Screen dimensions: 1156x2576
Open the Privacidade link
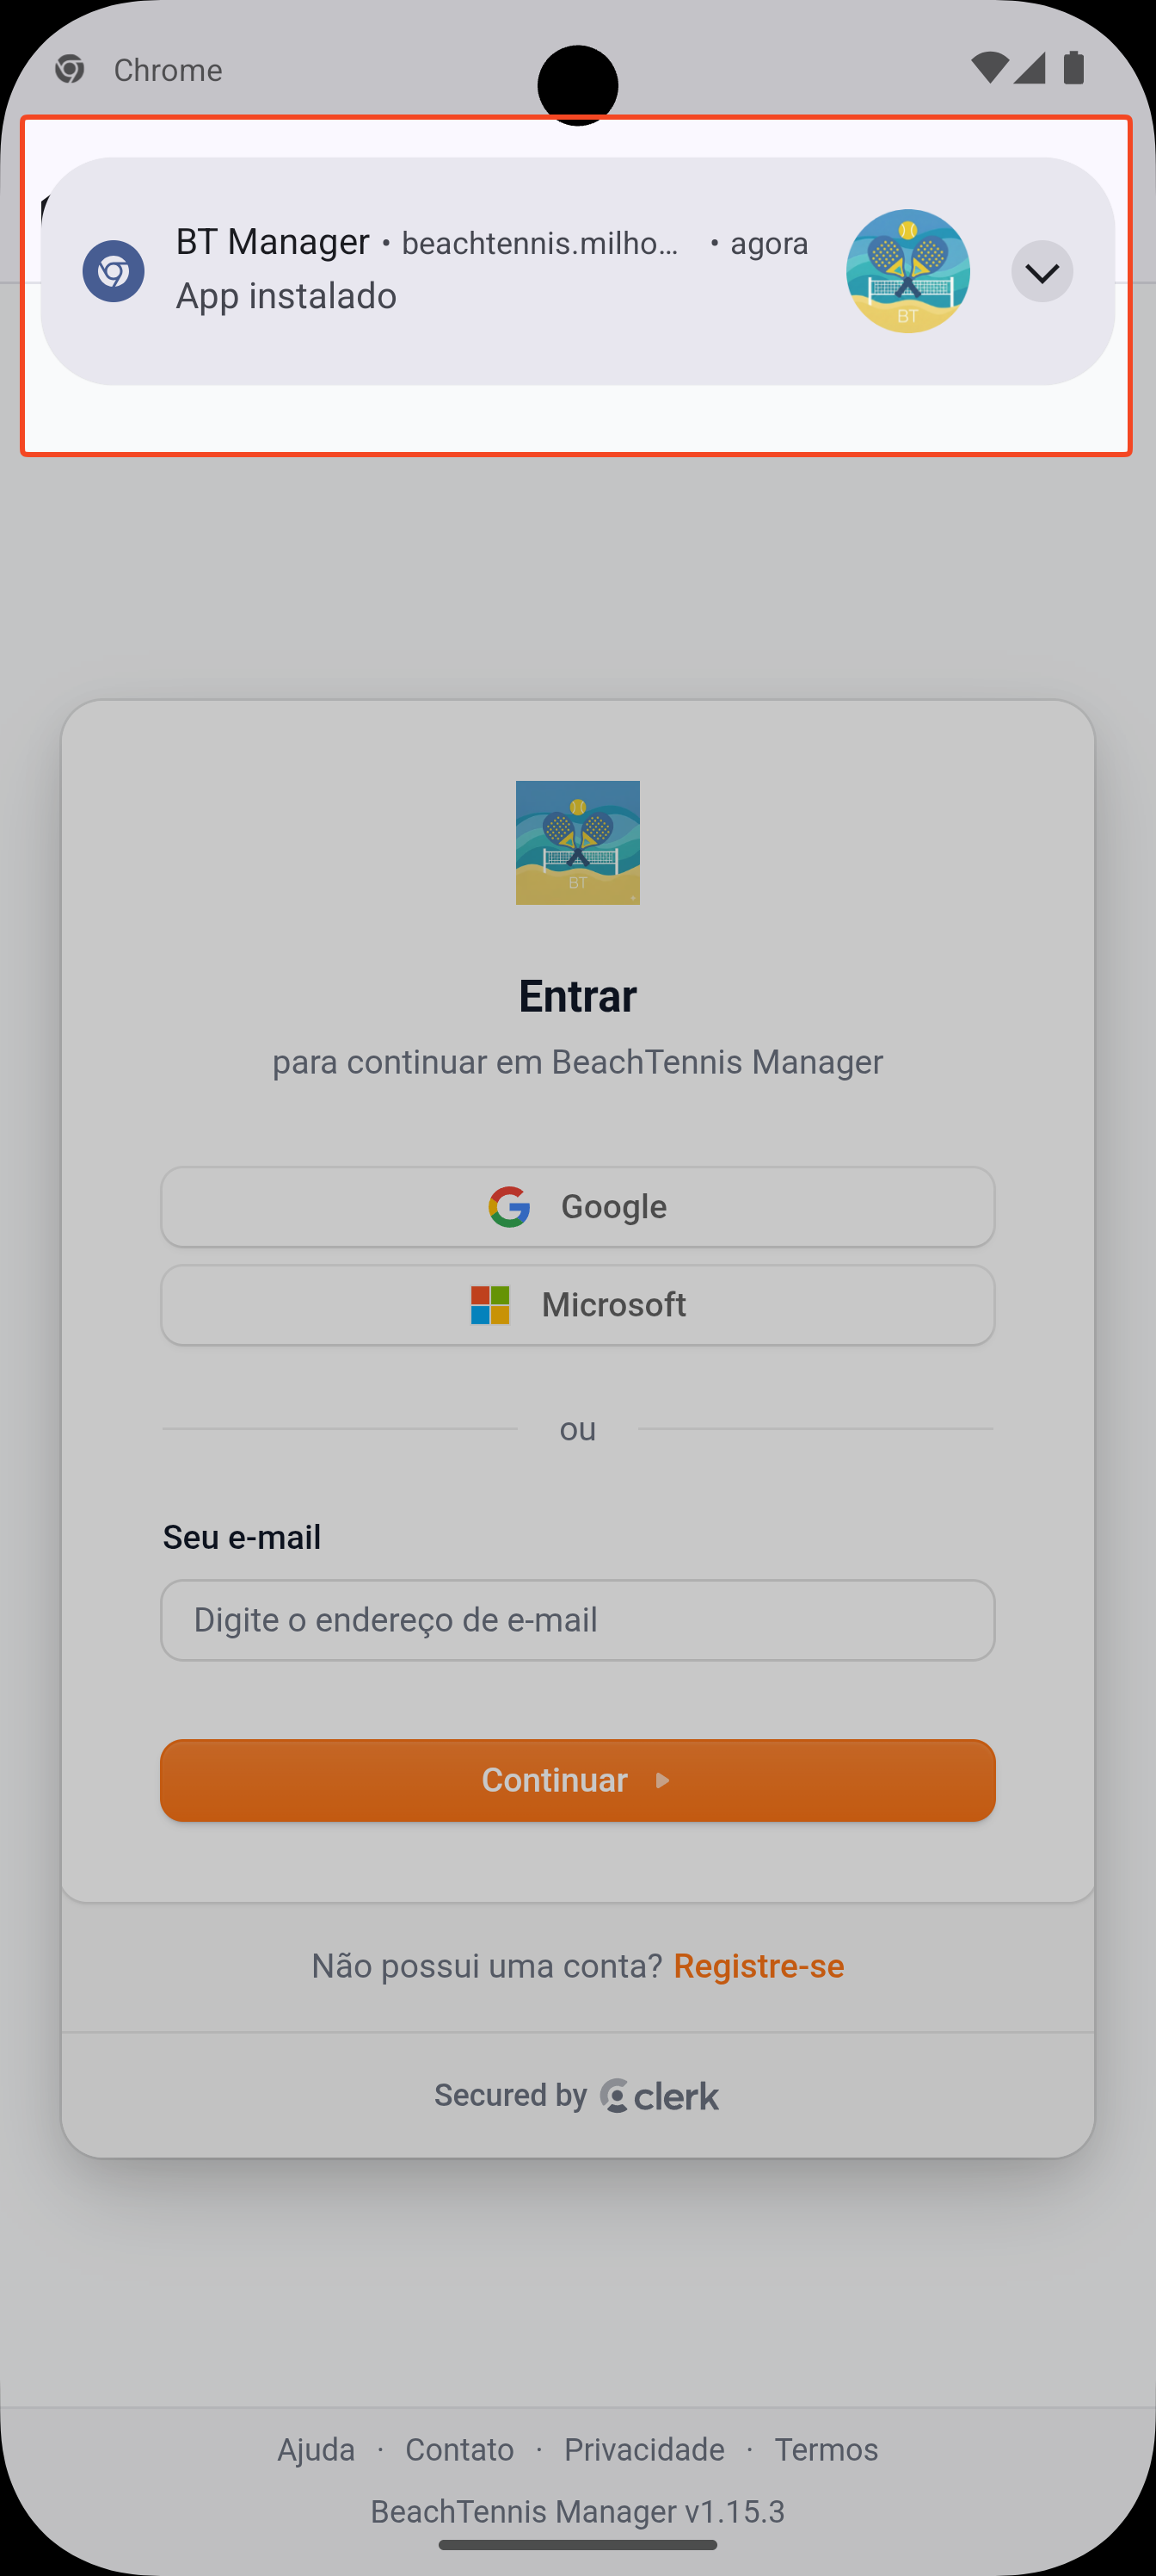tap(644, 2449)
